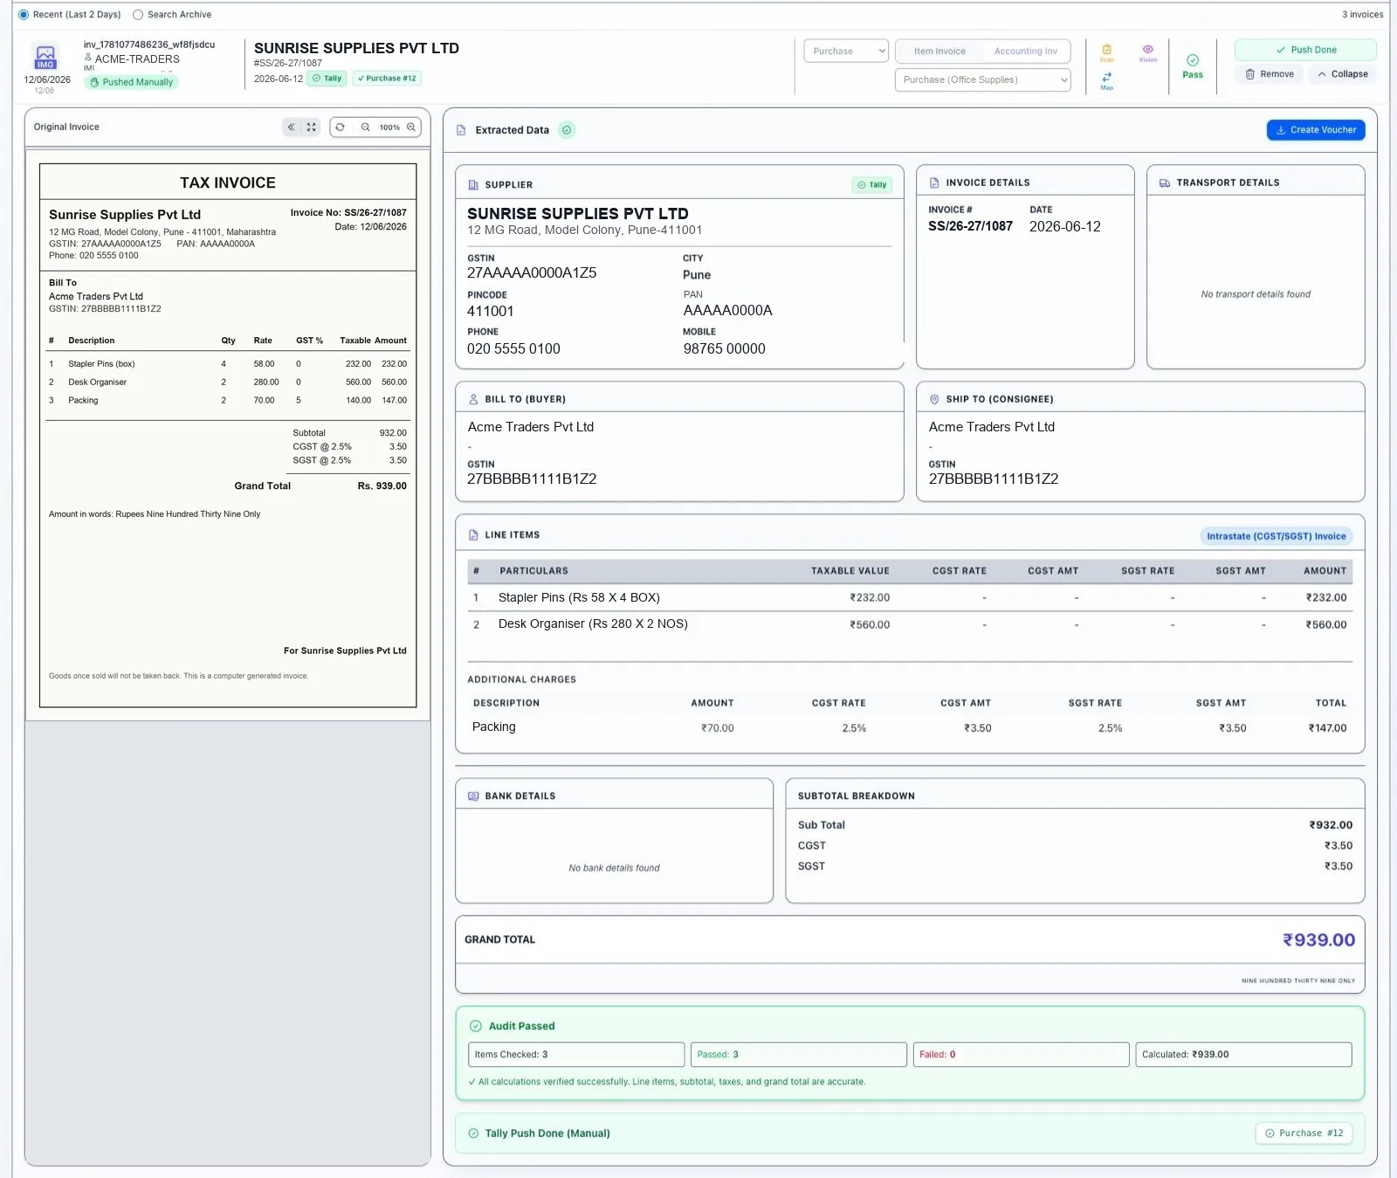This screenshot has width=1397, height=1178.
Task: Zoom out the invoice preview
Action: pos(366,127)
